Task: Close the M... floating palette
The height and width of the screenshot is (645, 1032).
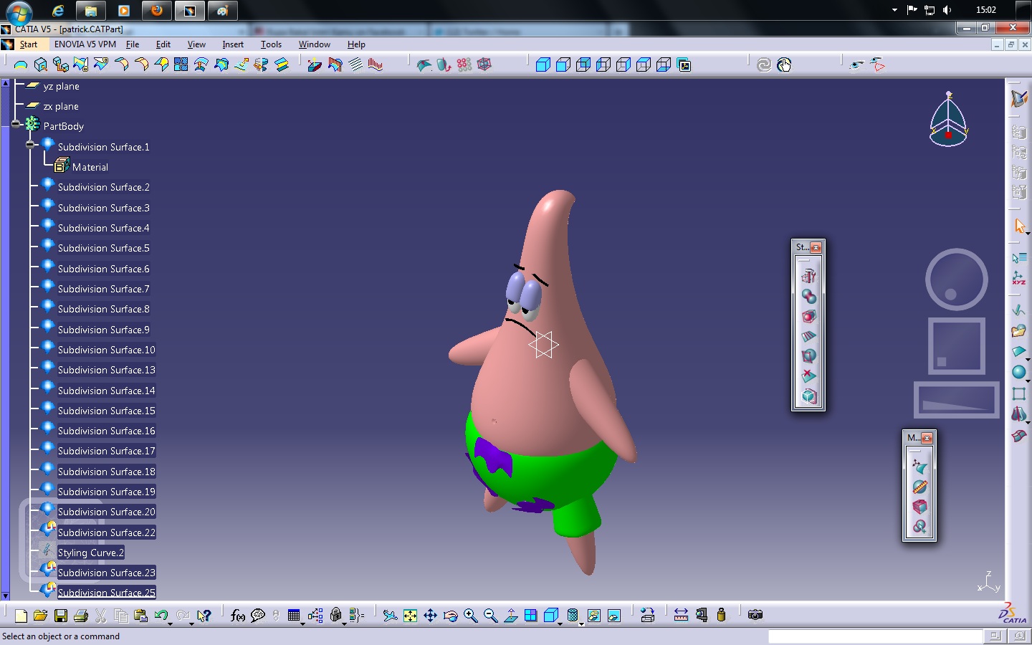Action: click(x=927, y=438)
